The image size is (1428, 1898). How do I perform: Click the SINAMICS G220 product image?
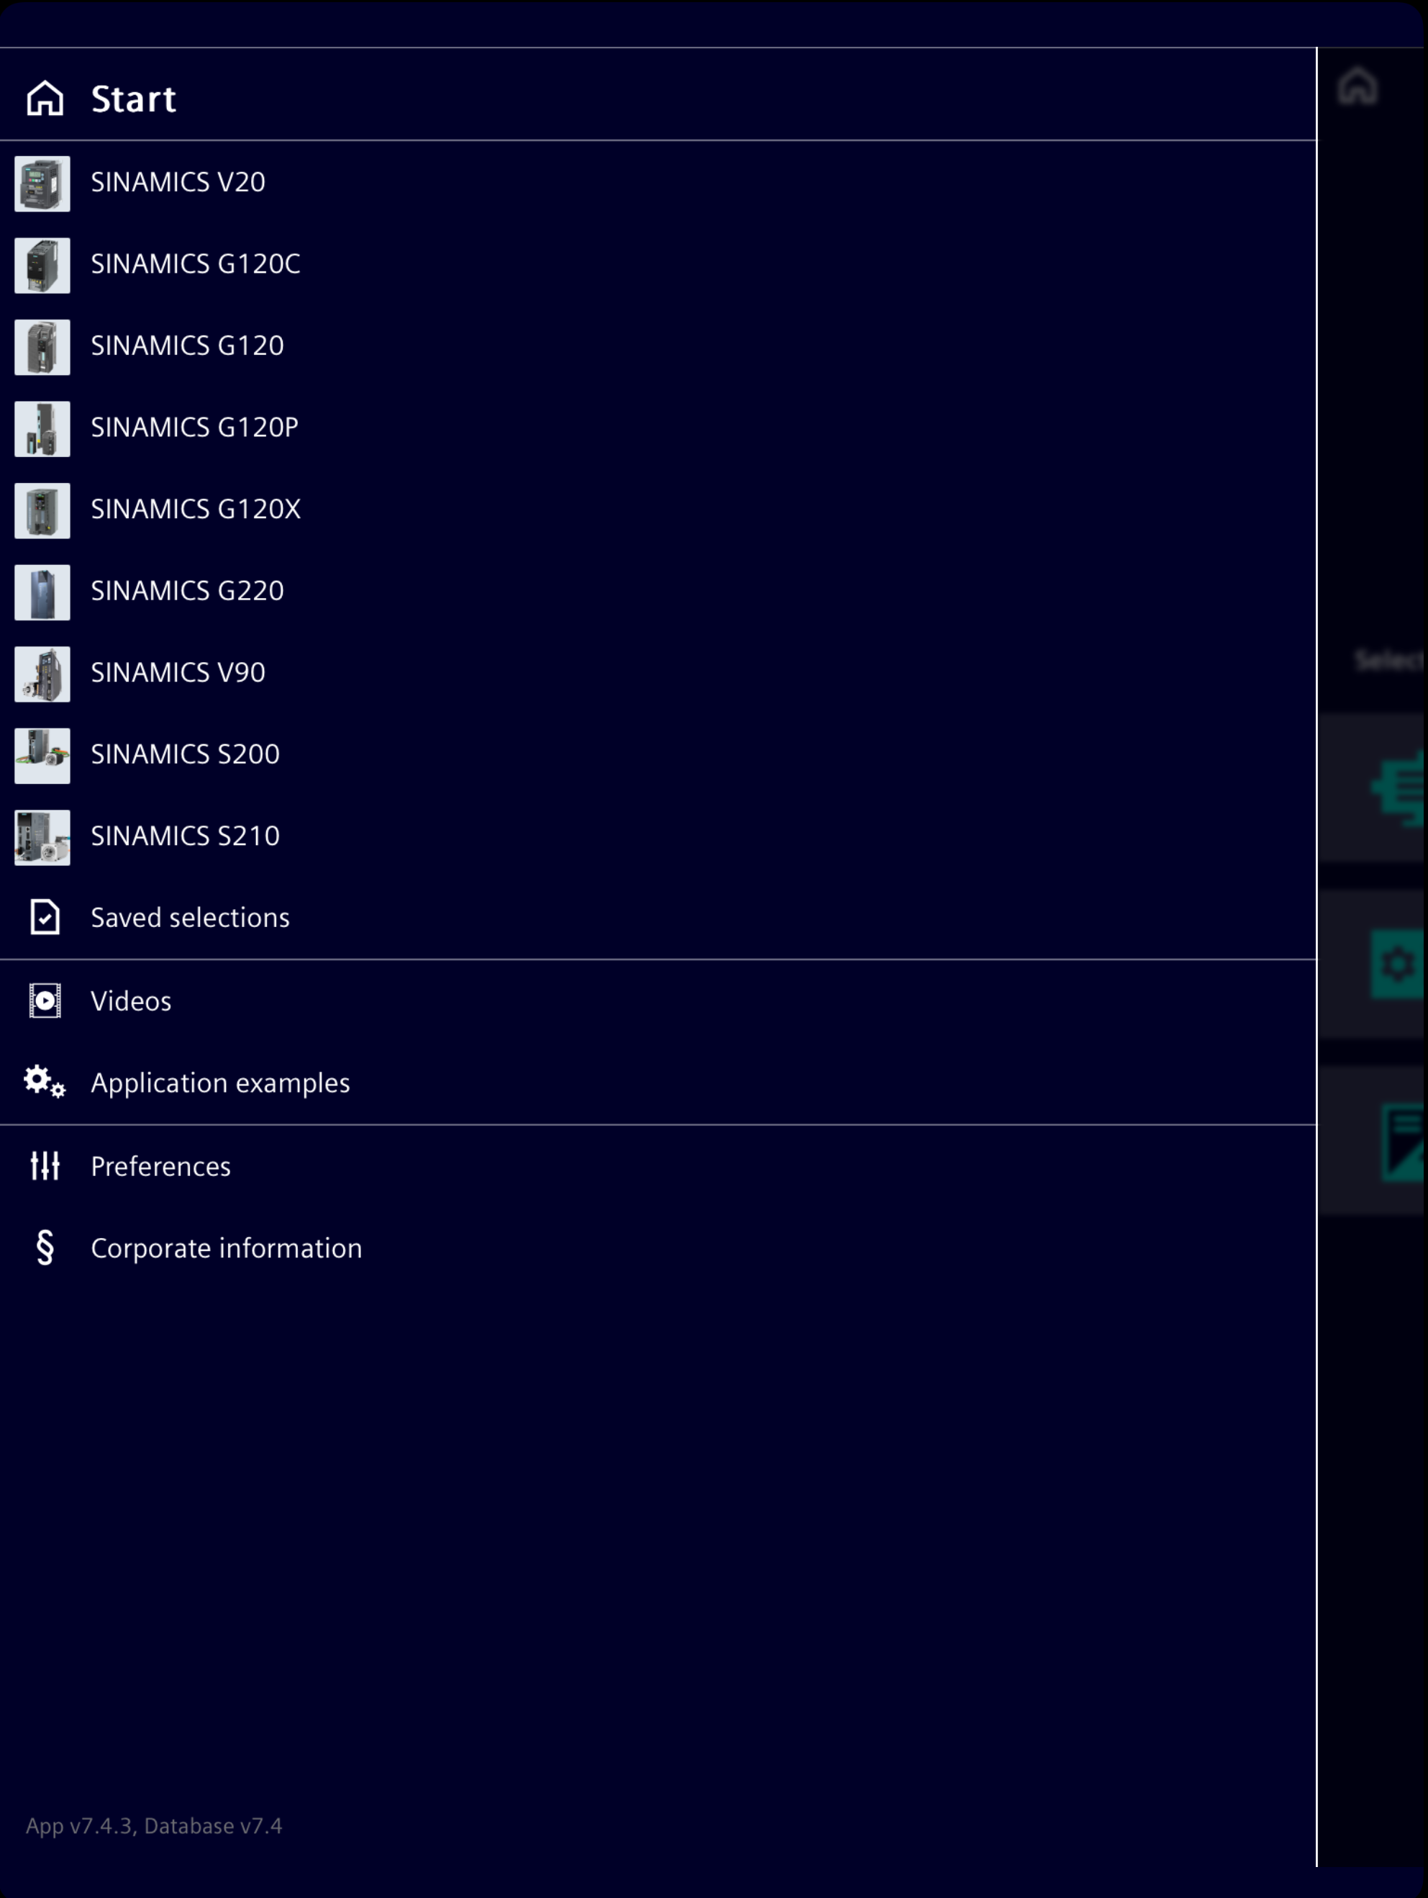tap(42, 592)
